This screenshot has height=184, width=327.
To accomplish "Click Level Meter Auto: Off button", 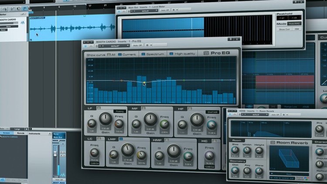I will [165, 10].
